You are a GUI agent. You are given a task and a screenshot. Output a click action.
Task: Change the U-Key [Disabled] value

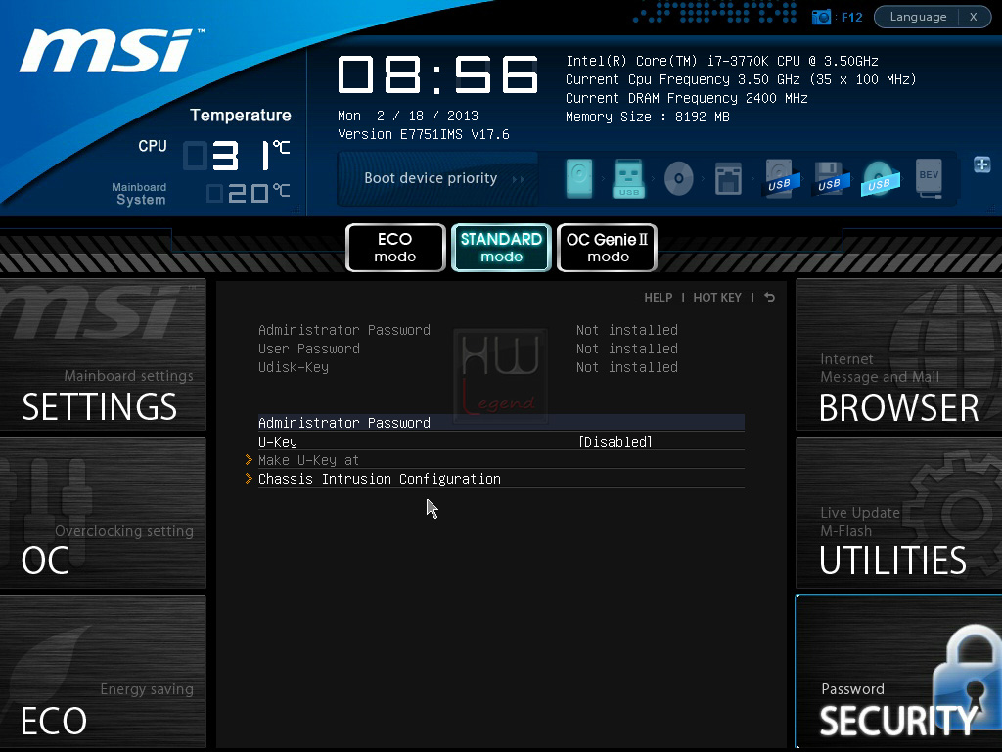(615, 442)
